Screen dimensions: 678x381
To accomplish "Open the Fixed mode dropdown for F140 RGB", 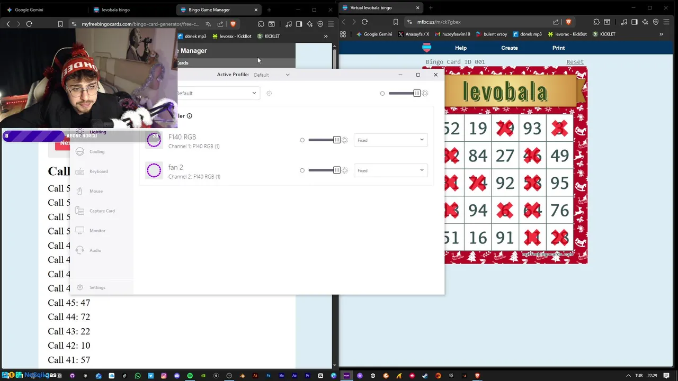I will pos(390,140).
